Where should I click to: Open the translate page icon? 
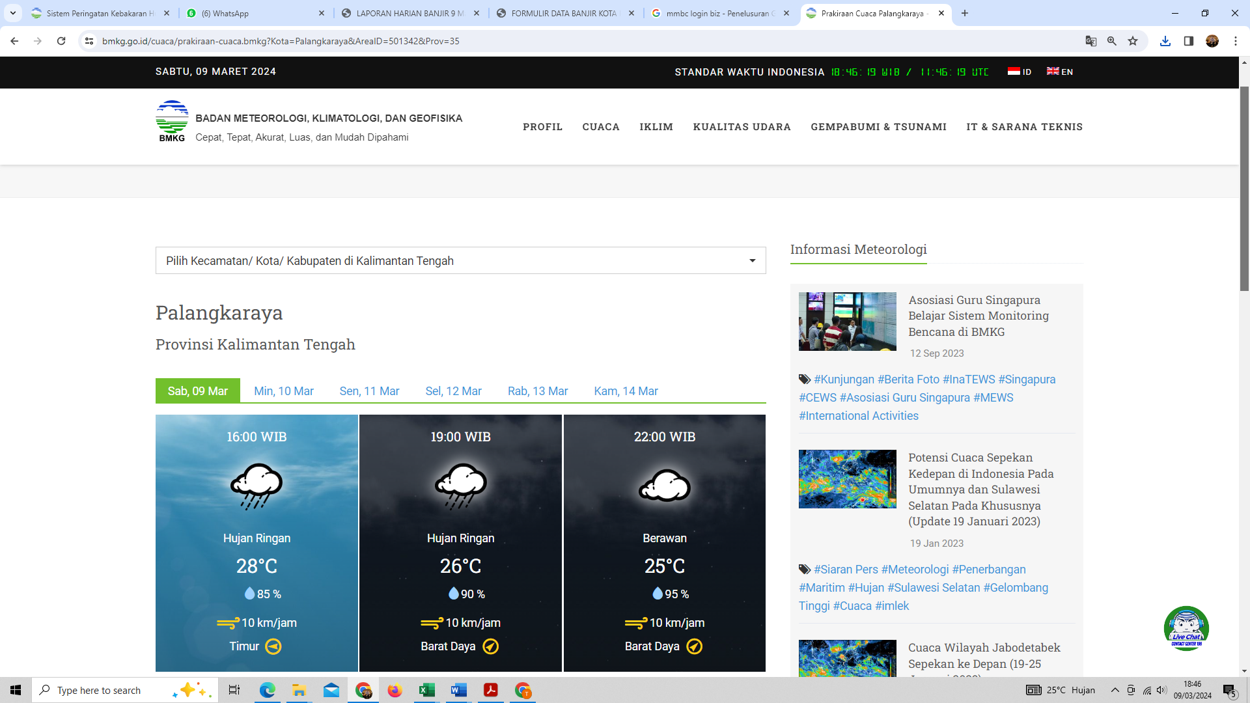pyautogui.click(x=1091, y=41)
